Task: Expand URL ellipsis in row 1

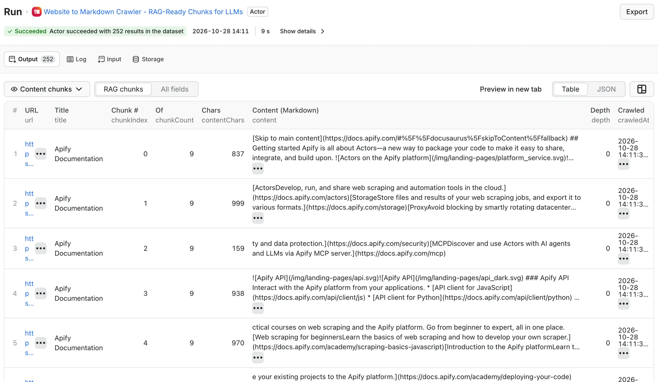Action: (x=41, y=154)
